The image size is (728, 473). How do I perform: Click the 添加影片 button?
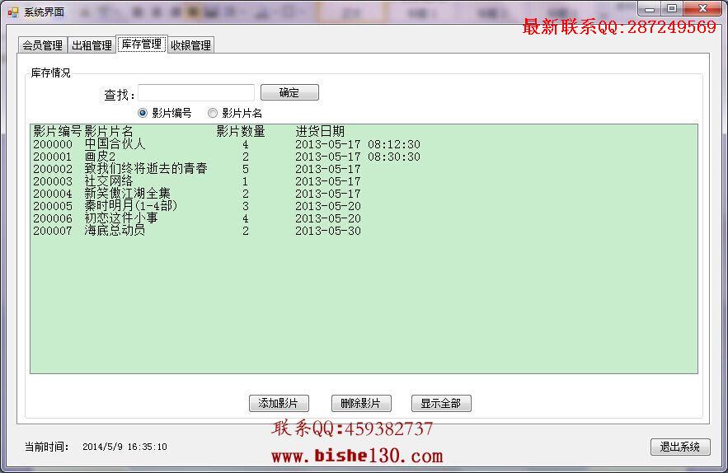(279, 403)
